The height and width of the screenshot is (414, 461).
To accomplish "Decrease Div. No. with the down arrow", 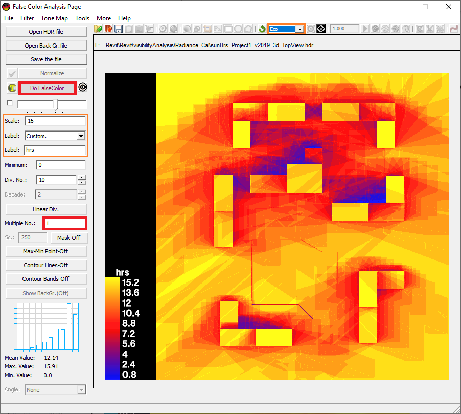I will click(x=82, y=182).
